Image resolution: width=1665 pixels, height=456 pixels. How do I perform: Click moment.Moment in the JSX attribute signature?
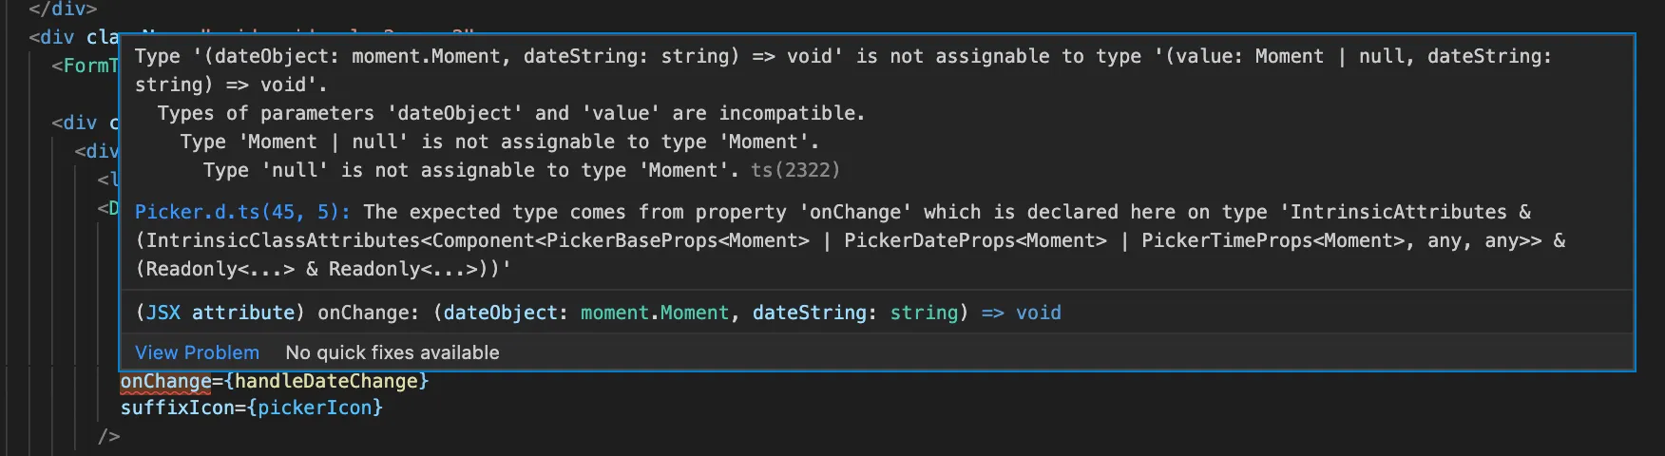pos(655,313)
